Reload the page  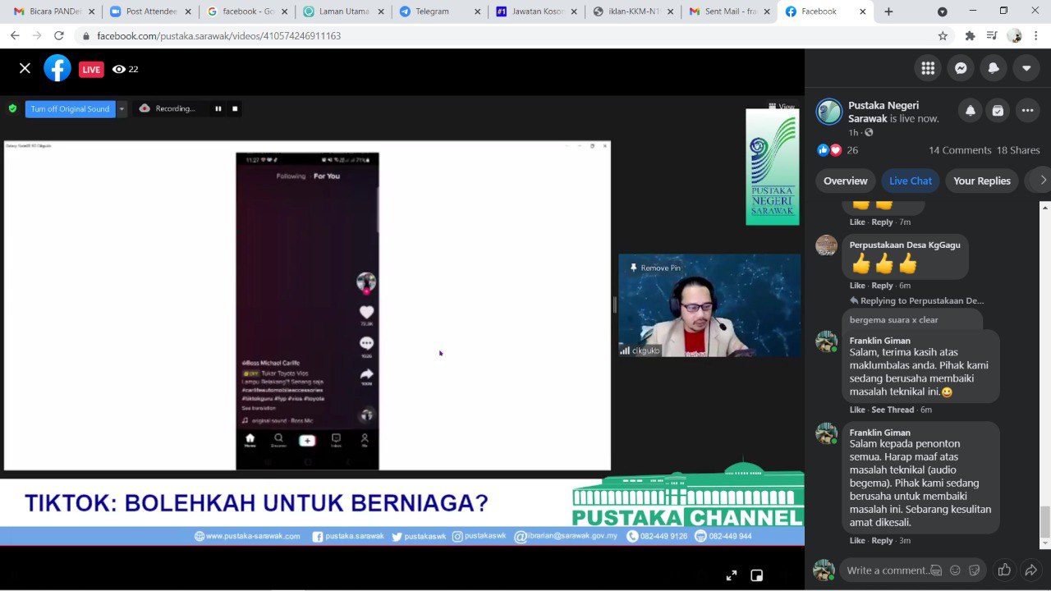point(59,36)
